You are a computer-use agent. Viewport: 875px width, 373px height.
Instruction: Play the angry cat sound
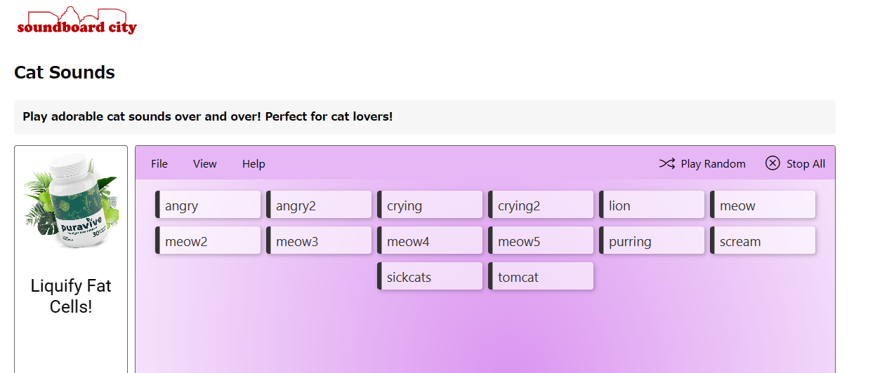[208, 205]
